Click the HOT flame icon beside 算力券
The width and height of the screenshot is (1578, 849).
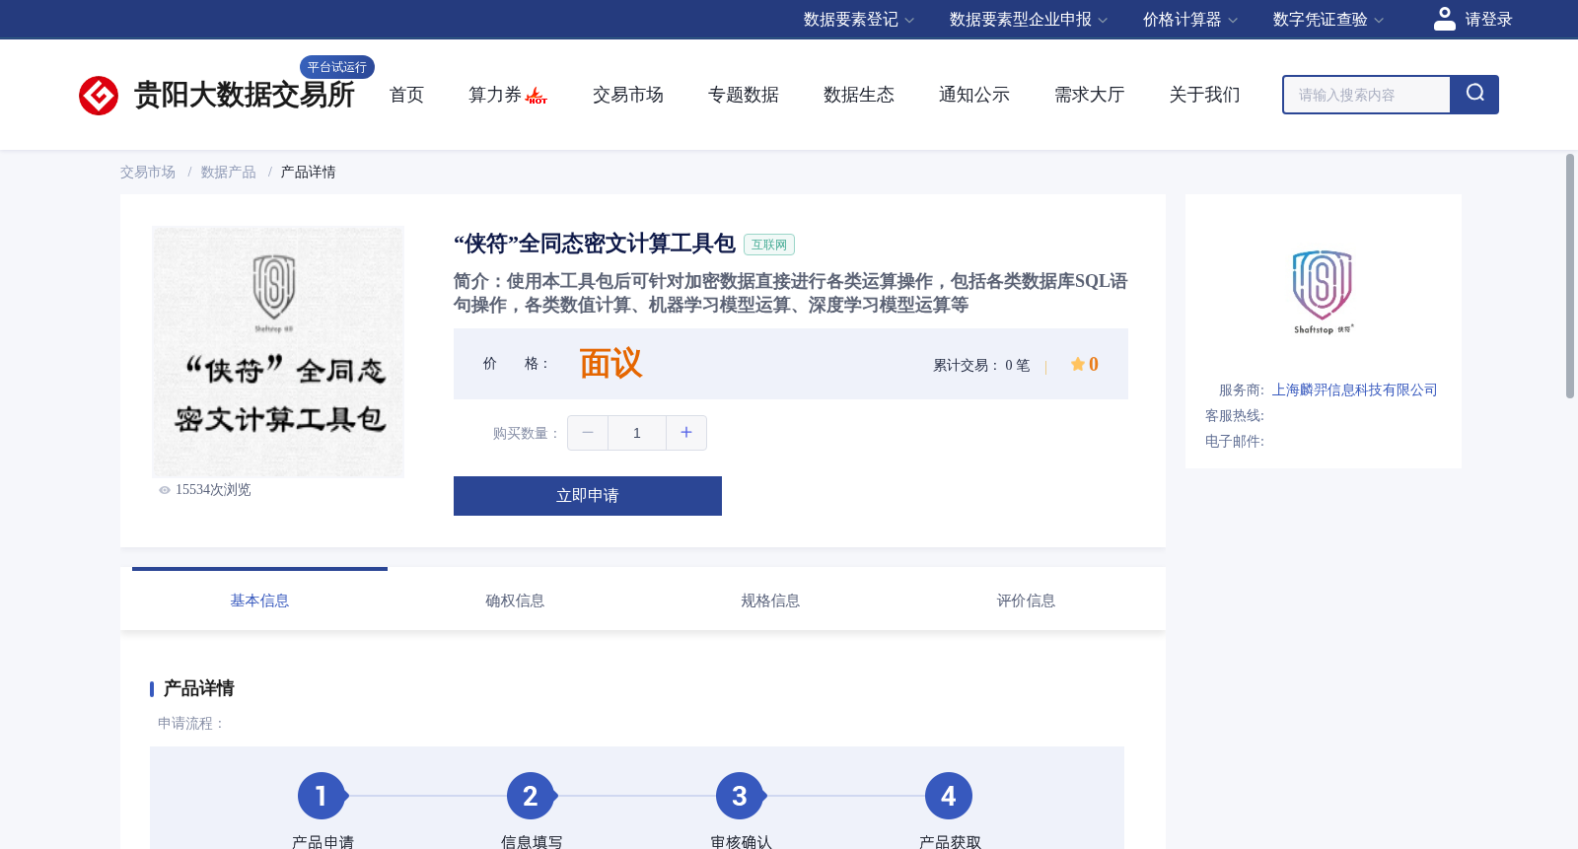coord(537,96)
